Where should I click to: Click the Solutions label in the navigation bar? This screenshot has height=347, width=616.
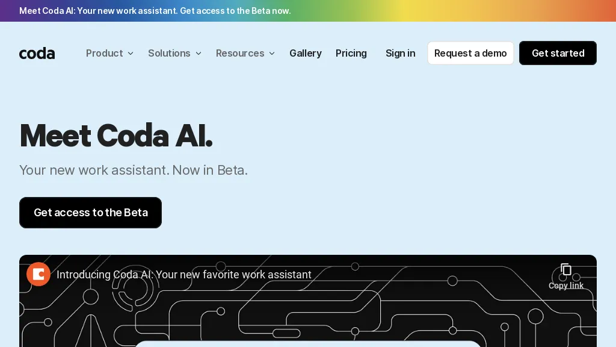click(x=169, y=53)
